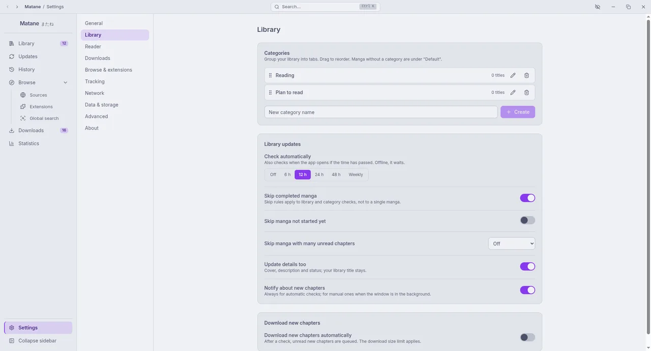The width and height of the screenshot is (651, 351).
Task: Click the Matane app title
Action: pyautogui.click(x=29, y=23)
